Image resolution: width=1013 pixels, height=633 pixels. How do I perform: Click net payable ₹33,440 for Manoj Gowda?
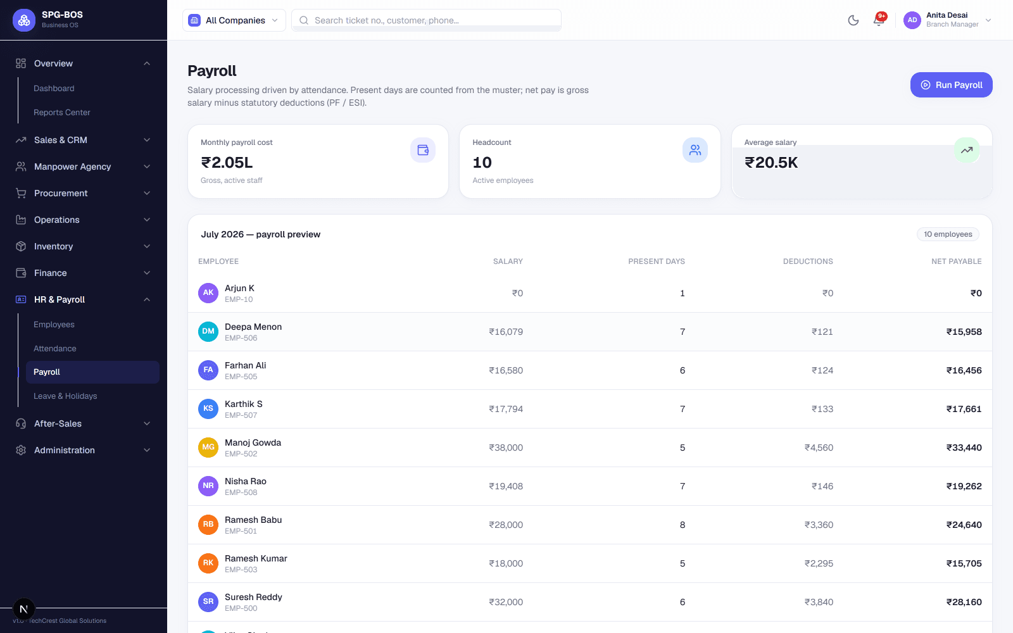[x=964, y=448]
